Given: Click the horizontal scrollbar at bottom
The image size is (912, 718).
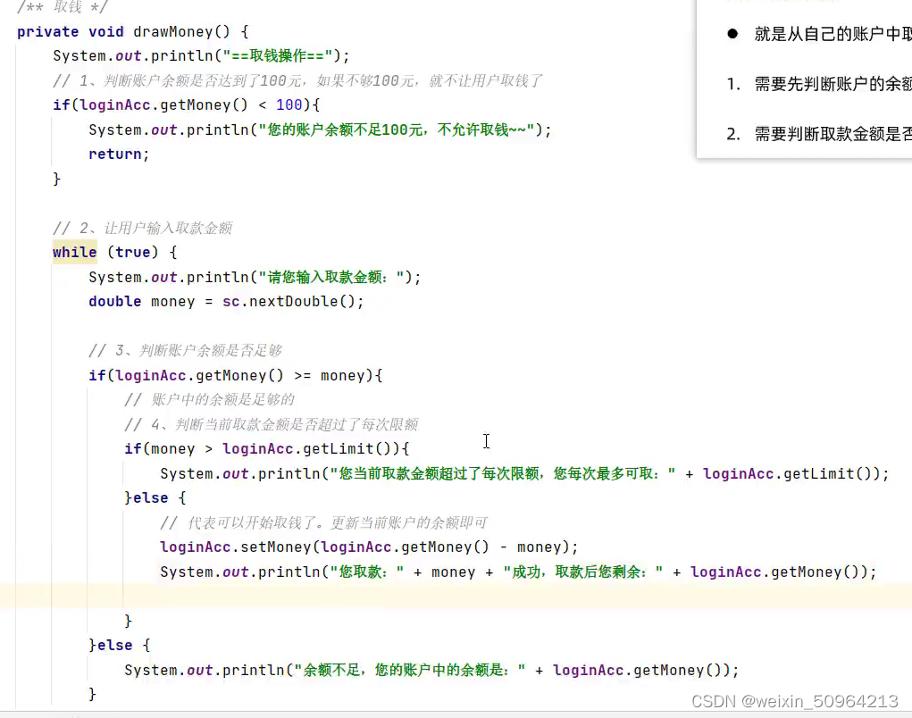Looking at the screenshot, I should pos(447,714).
